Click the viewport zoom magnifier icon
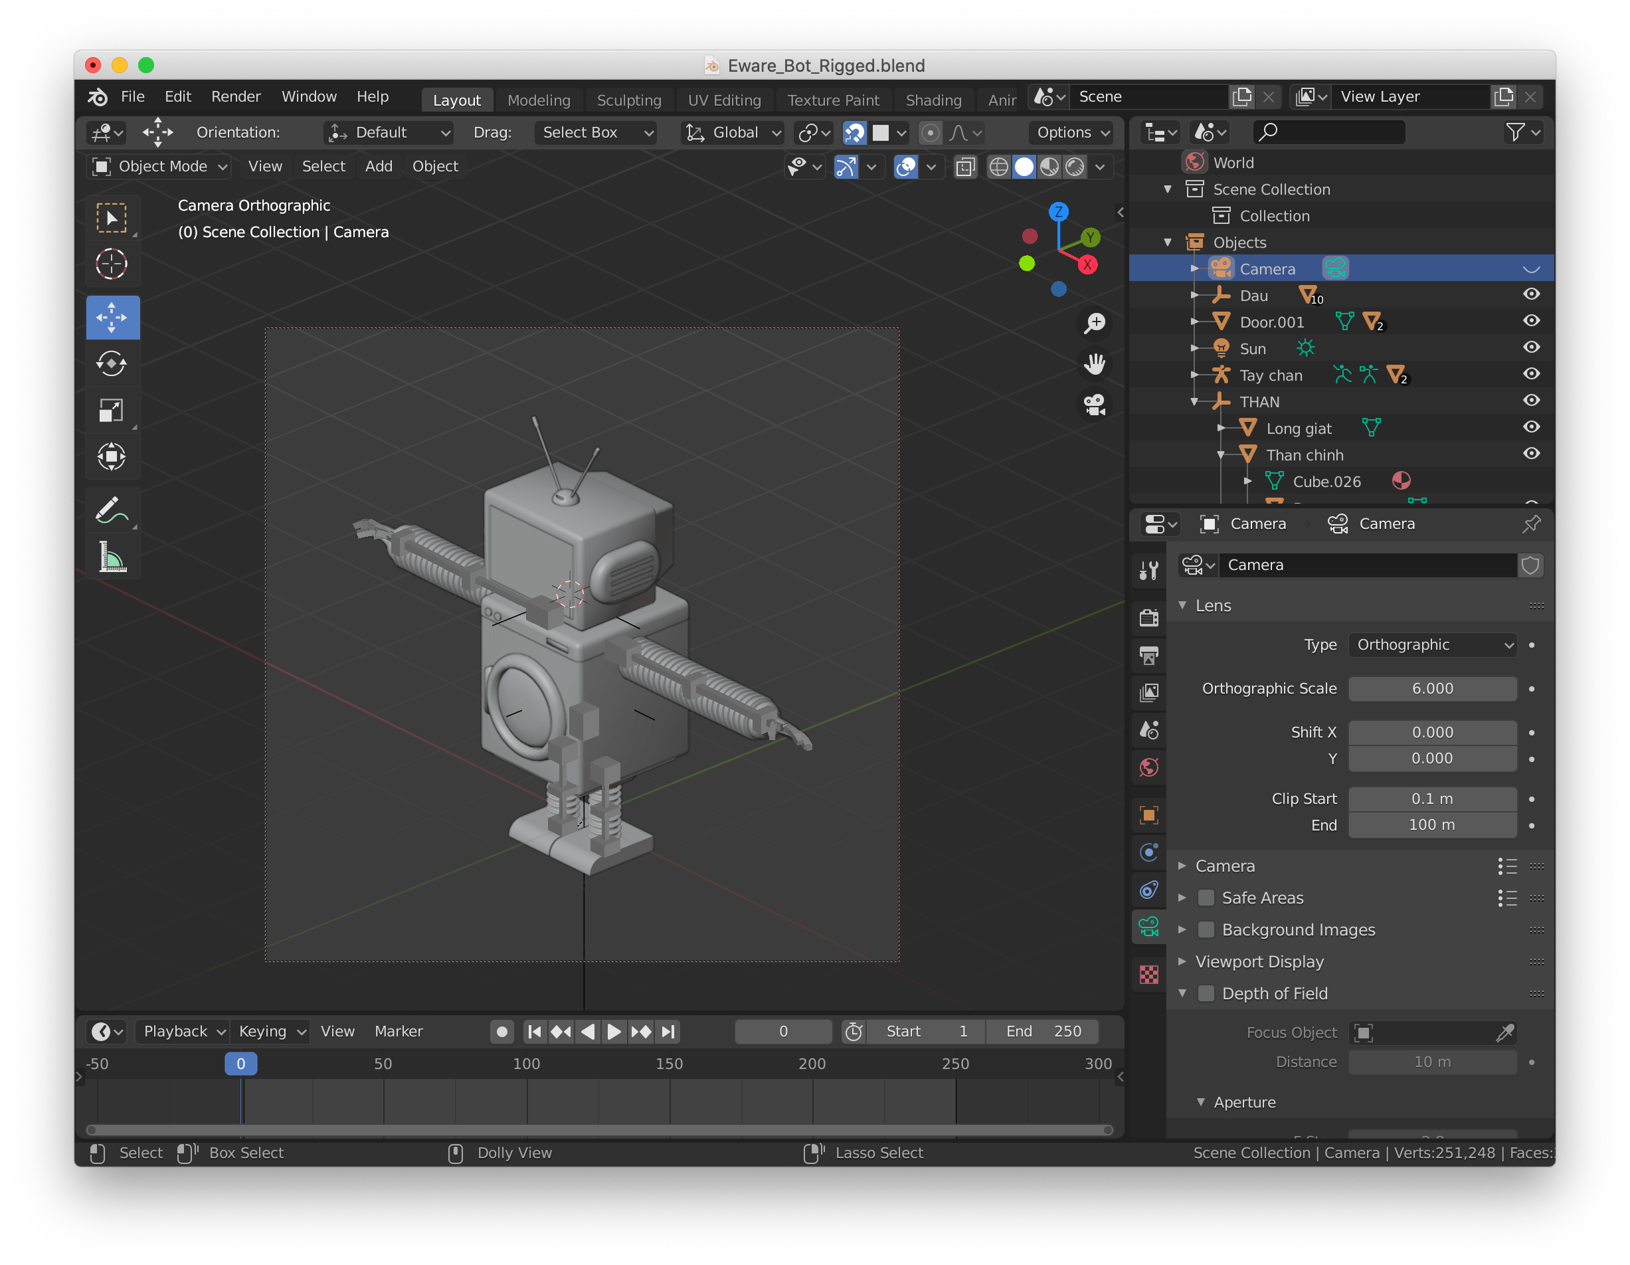 (1094, 323)
